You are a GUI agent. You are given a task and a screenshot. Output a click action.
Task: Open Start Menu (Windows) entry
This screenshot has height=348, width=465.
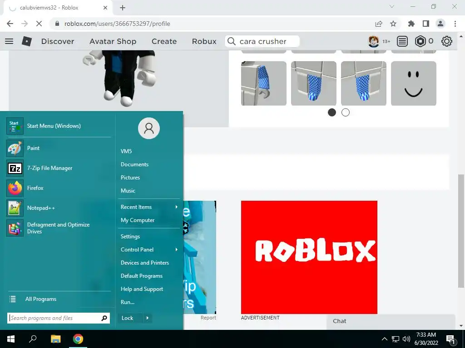(x=59, y=126)
